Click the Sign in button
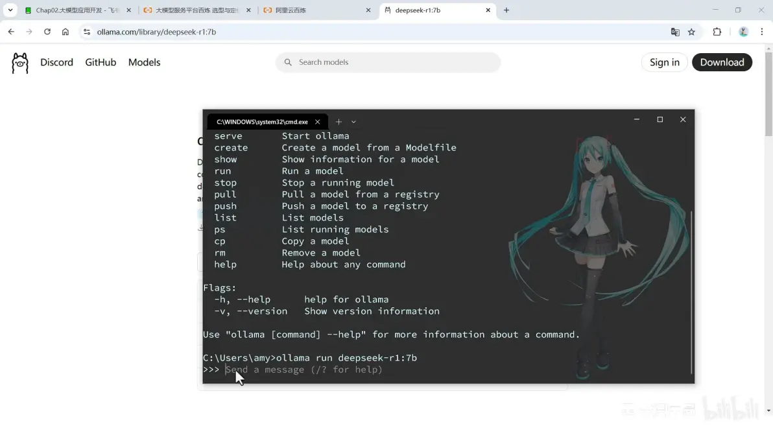The image size is (773, 435). click(x=664, y=62)
